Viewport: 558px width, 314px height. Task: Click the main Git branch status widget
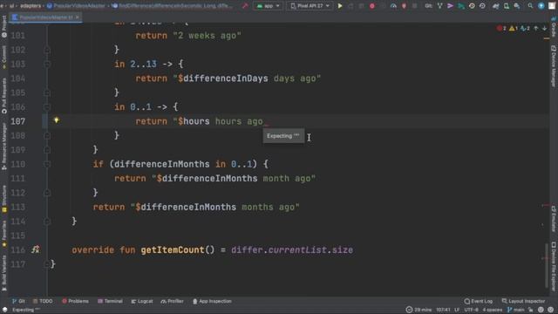[515, 310]
